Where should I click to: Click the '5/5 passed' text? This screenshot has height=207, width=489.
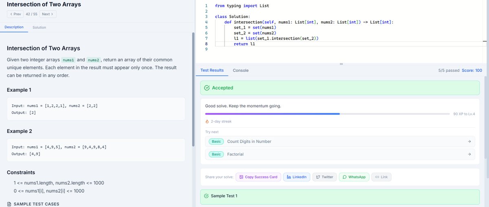point(449,70)
